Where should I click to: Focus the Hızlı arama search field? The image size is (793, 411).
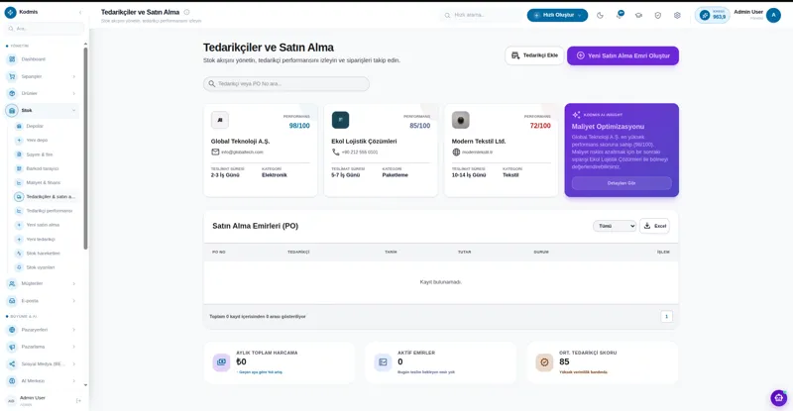coord(483,15)
